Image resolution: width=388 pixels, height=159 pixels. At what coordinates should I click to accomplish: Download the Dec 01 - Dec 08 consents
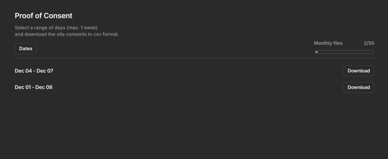[x=358, y=87]
